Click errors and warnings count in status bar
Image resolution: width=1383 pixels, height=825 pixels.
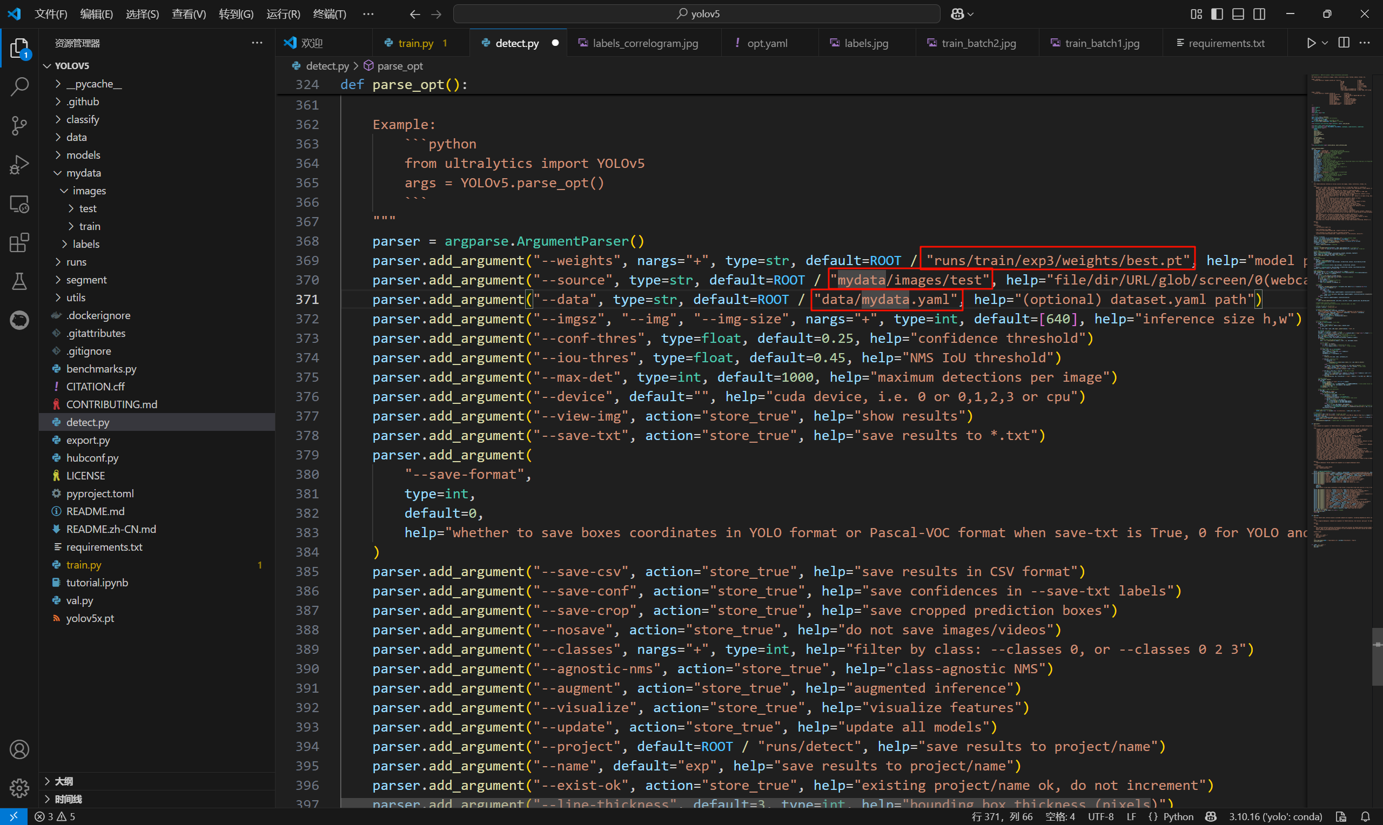click(x=55, y=817)
